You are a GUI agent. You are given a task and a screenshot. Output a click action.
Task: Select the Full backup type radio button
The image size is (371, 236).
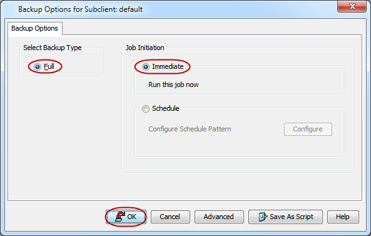(x=38, y=67)
